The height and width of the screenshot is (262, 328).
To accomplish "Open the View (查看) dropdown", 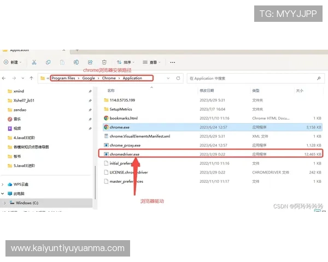I will click(151, 62).
